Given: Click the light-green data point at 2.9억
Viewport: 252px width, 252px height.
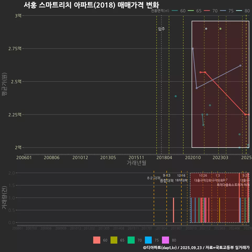Looking at the screenshot, I should 220,29.
